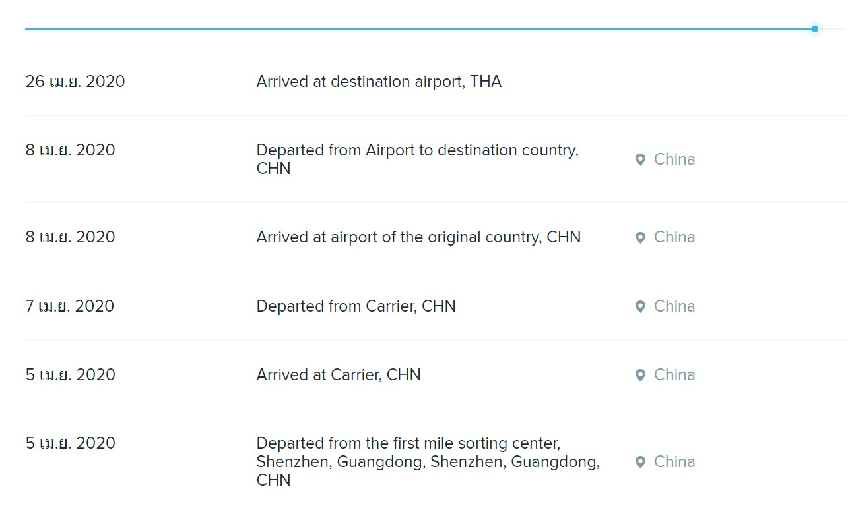Select "Arrived at destination airport, THA" status
This screenshot has width=848, height=508.
pyautogui.click(x=379, y=82)
